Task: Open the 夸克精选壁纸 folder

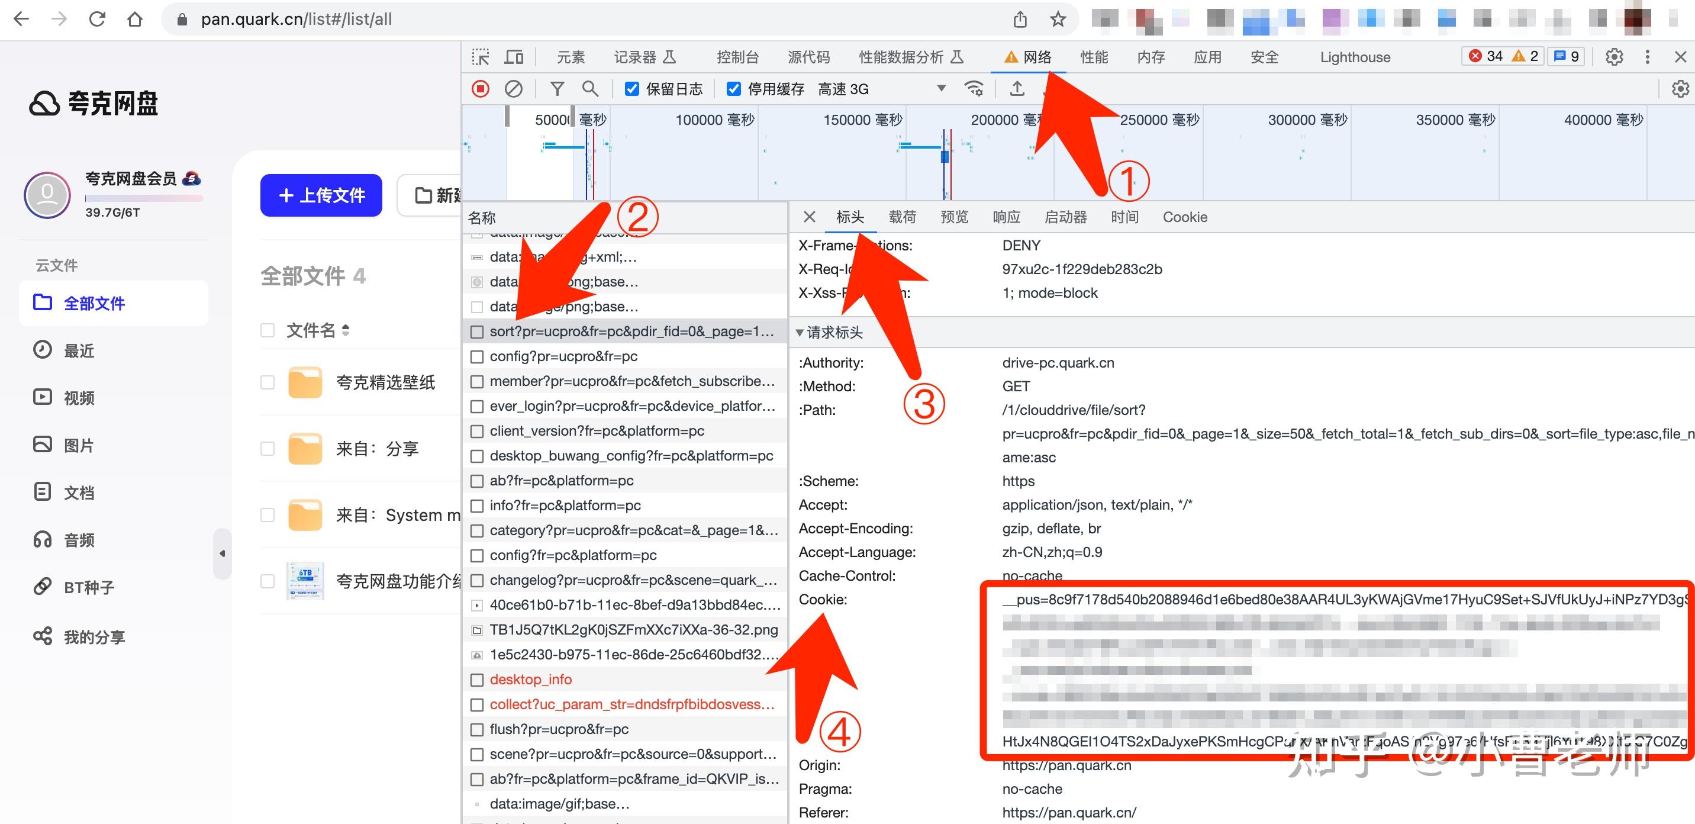Action: tap(385, 382)
